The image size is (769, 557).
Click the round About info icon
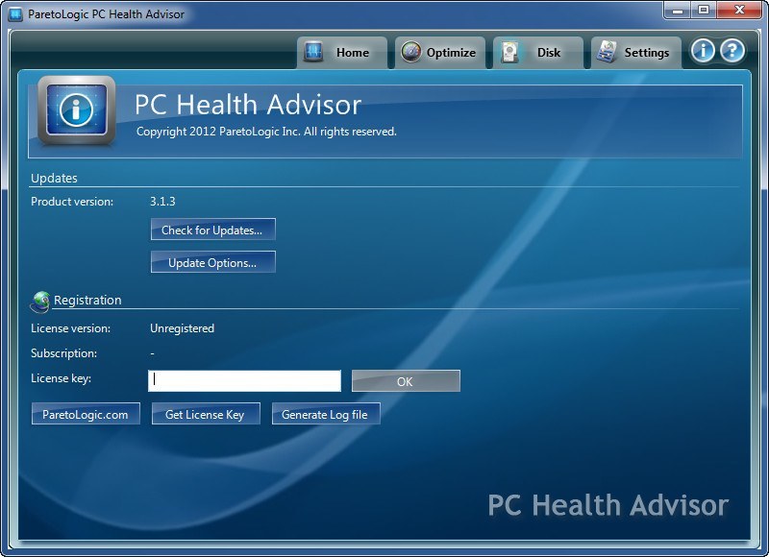[703, 52]
